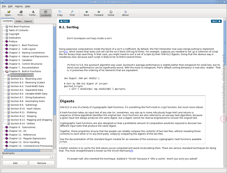This screenshot has width=227, height=173.
Task: Click the NEXT navigation button
Action: [216, 21]
